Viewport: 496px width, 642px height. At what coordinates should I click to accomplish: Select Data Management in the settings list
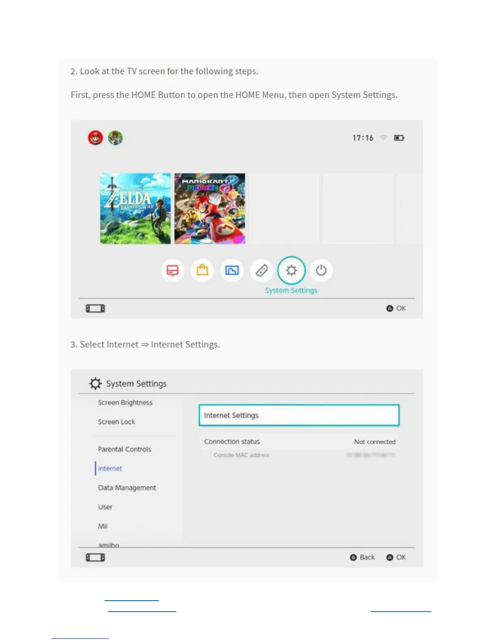click(127, 488)
